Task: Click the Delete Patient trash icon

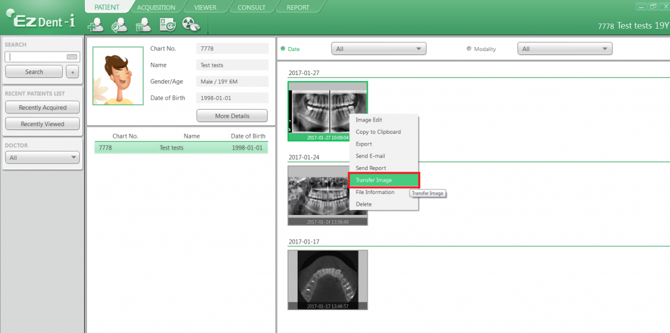Action: pyautogui.click(x=143, y=25)
